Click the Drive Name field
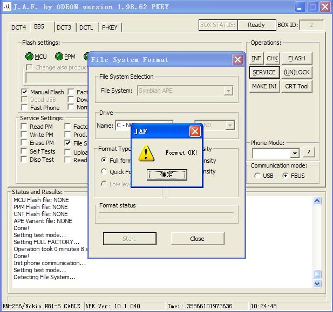This screenshot has height=312, width=333. pyautogui.click(x=145, y=125)
